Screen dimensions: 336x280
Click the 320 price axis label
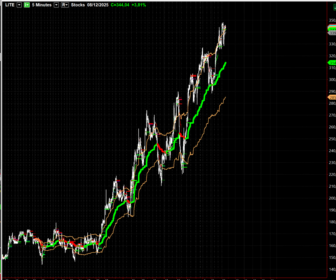(x=332, y=56)
